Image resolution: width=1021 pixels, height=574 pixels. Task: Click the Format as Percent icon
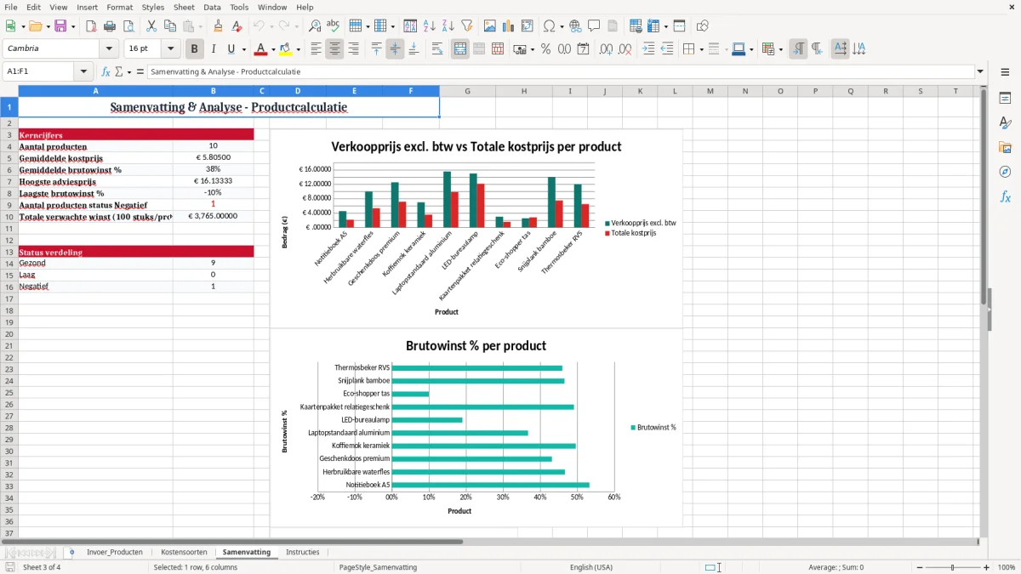545,49
